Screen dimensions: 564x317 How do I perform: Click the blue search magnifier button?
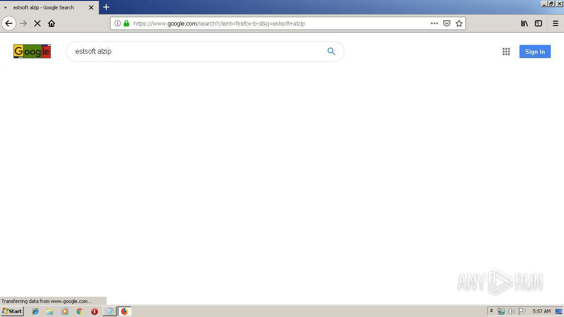click(x=331, y=52)
